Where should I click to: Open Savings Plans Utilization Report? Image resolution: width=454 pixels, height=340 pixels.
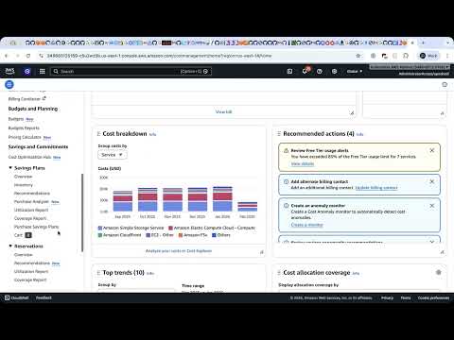point(31,210)
